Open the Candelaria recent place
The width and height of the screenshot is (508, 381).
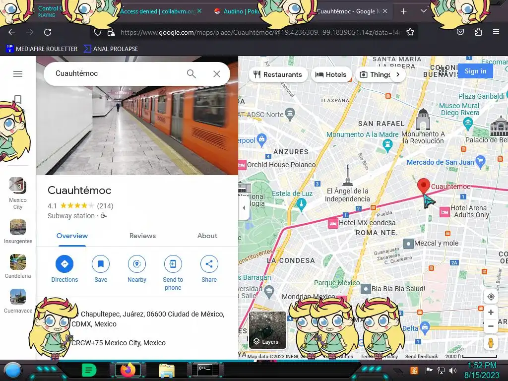(x=18, y=266)
